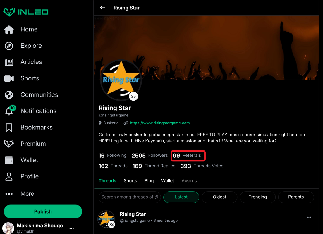
Task: Open the Explore compass icon
Action: [9, 46]
